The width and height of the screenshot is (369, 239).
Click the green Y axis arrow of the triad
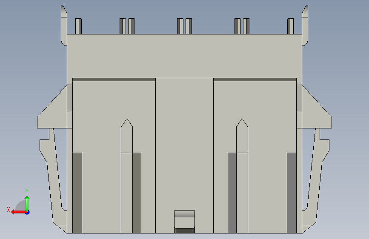click(27, 204)
